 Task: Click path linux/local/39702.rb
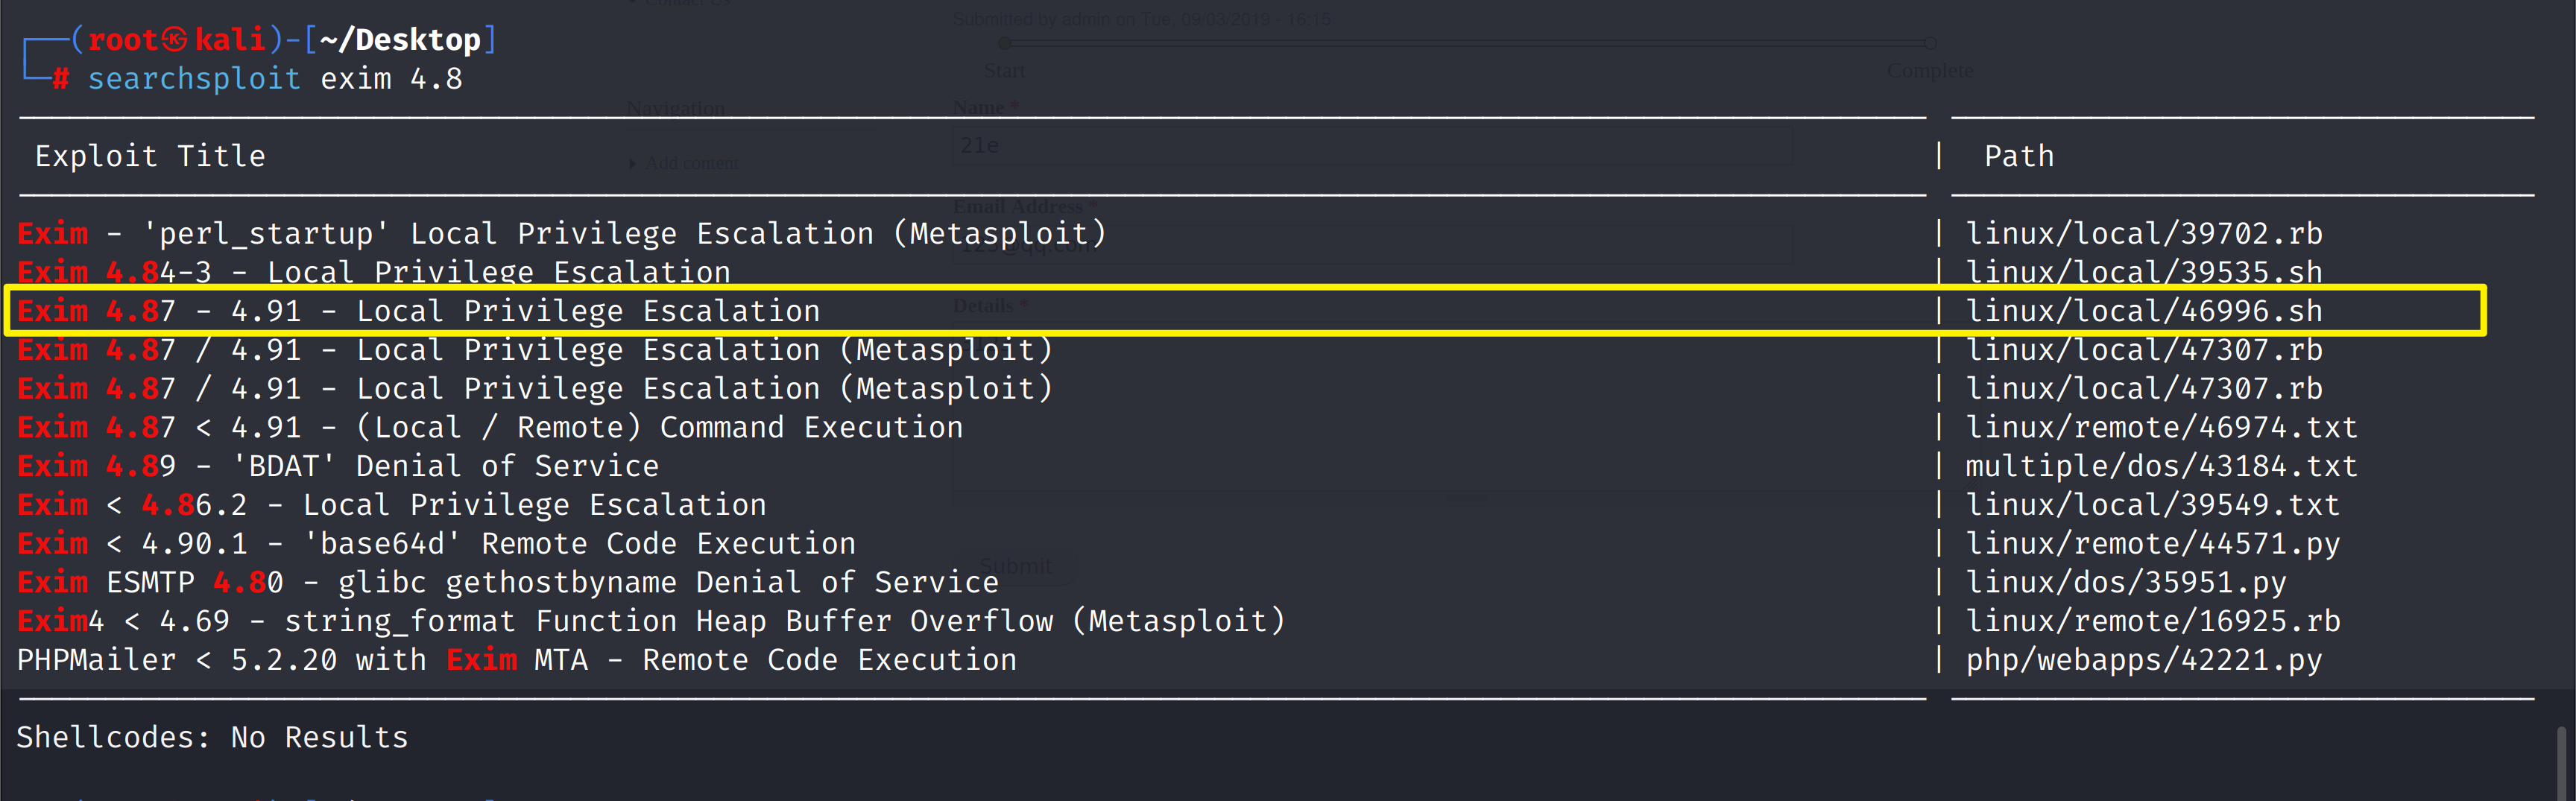coord(2144,234)
